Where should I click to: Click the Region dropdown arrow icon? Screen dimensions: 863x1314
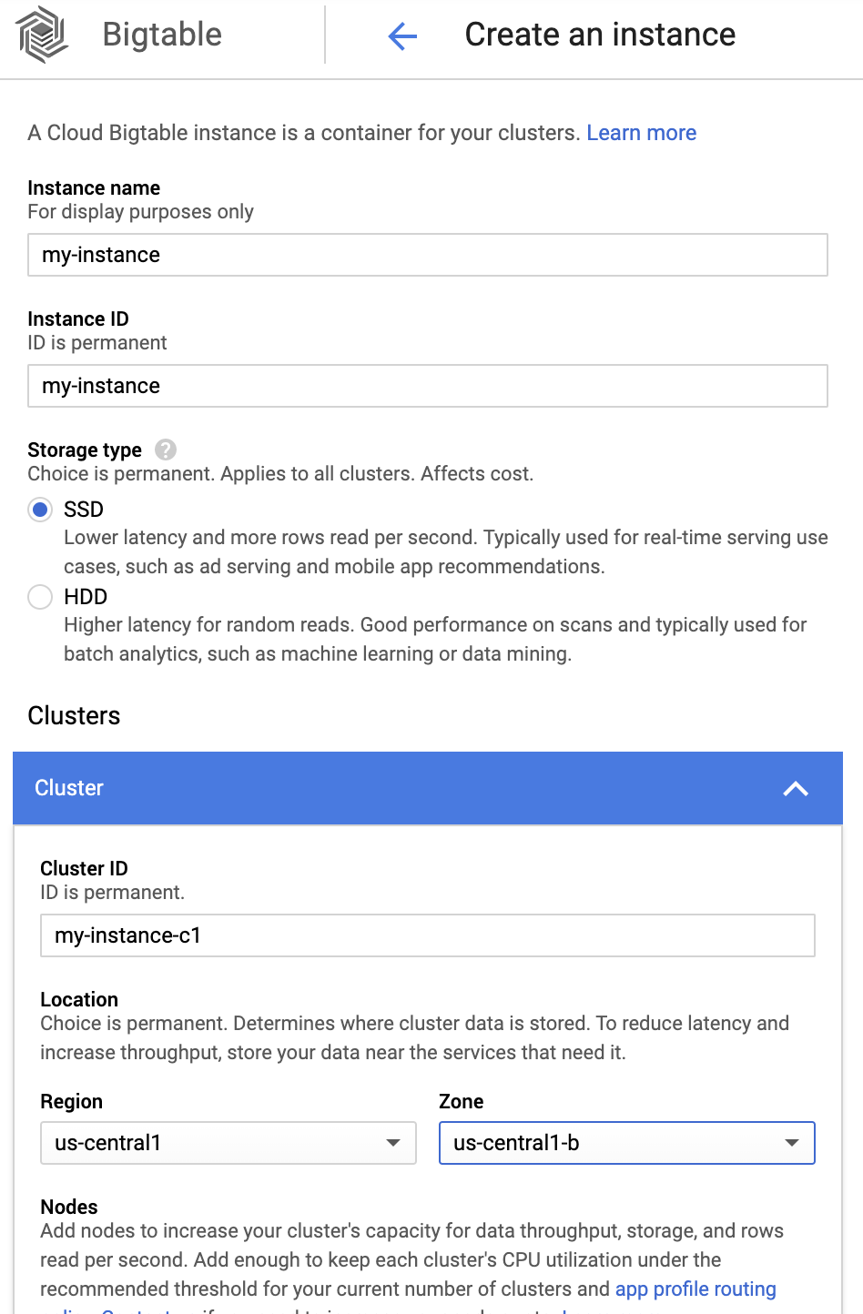(392, 1143)
